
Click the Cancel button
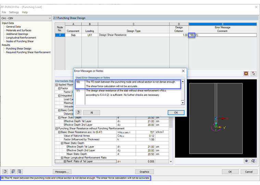pyautogui.click(x=249, y=172)
